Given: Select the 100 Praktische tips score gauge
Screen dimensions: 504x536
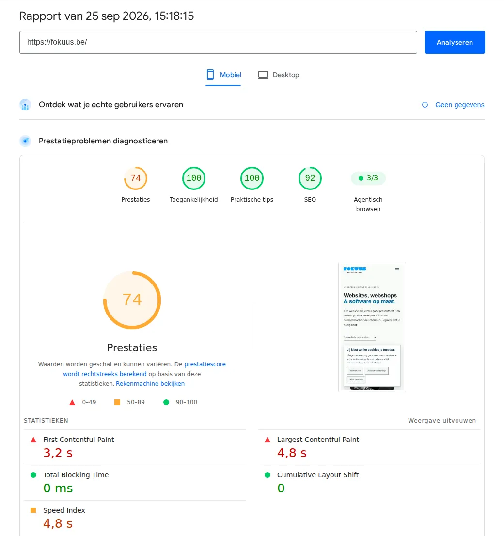Looking at the screenshot, I should [x=252, y=178].
